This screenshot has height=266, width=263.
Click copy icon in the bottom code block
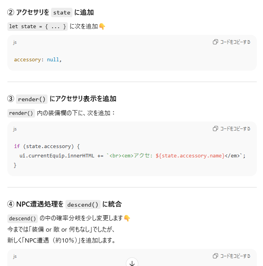click(x=215, y=256)
